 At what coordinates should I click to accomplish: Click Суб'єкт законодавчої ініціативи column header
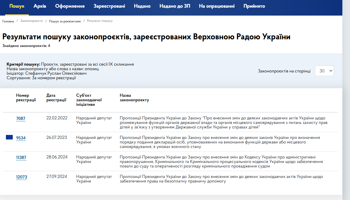click(89, 100)
